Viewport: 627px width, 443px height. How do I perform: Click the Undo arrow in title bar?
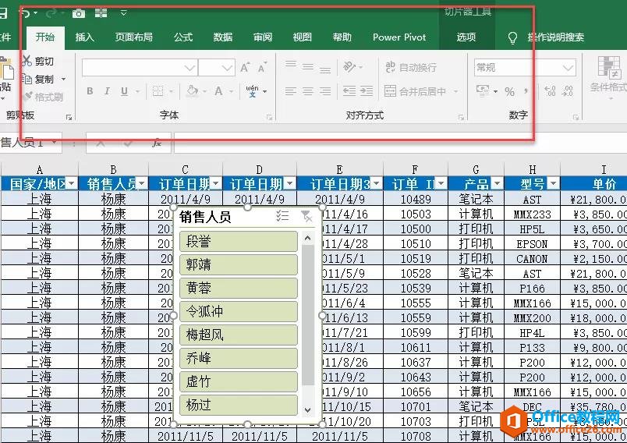tap(25, 12)
